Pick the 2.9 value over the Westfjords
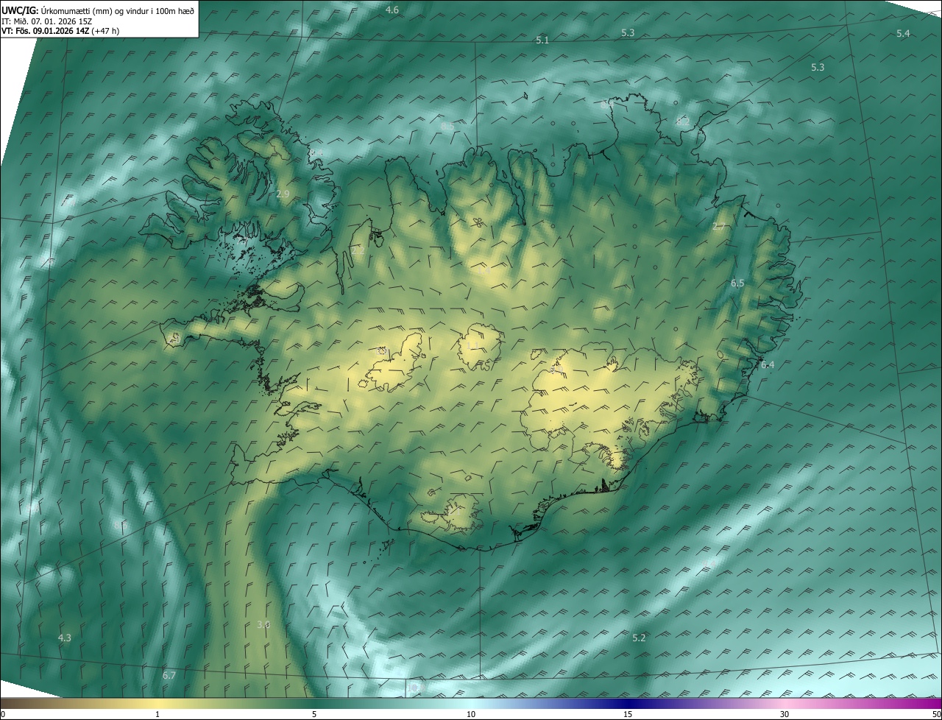Screen dimensions: 942x720 pyautogui.click(x=283, y=194)
